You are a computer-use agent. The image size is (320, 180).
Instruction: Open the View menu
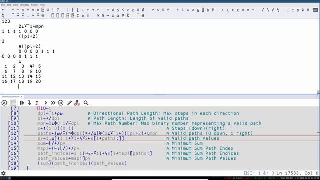pyautogui.click(x=15, y=5)
